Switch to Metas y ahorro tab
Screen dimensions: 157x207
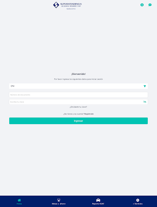point(59,204)
